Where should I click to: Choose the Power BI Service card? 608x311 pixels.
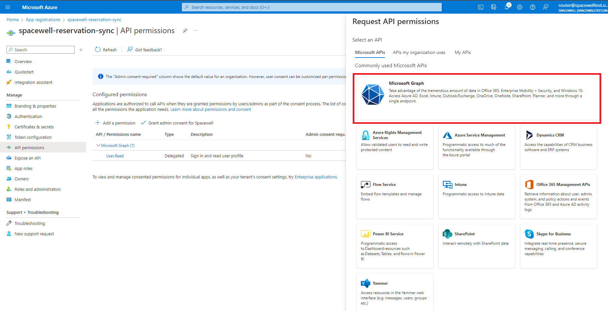click(395, 246)
